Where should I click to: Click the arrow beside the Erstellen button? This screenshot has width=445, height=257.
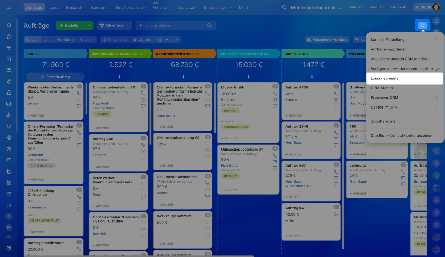89,25
